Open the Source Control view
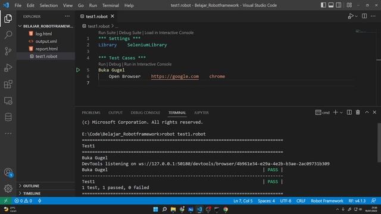Image resolution: width=381 pixels, height=214 pixels. click(x=8, y=51)
